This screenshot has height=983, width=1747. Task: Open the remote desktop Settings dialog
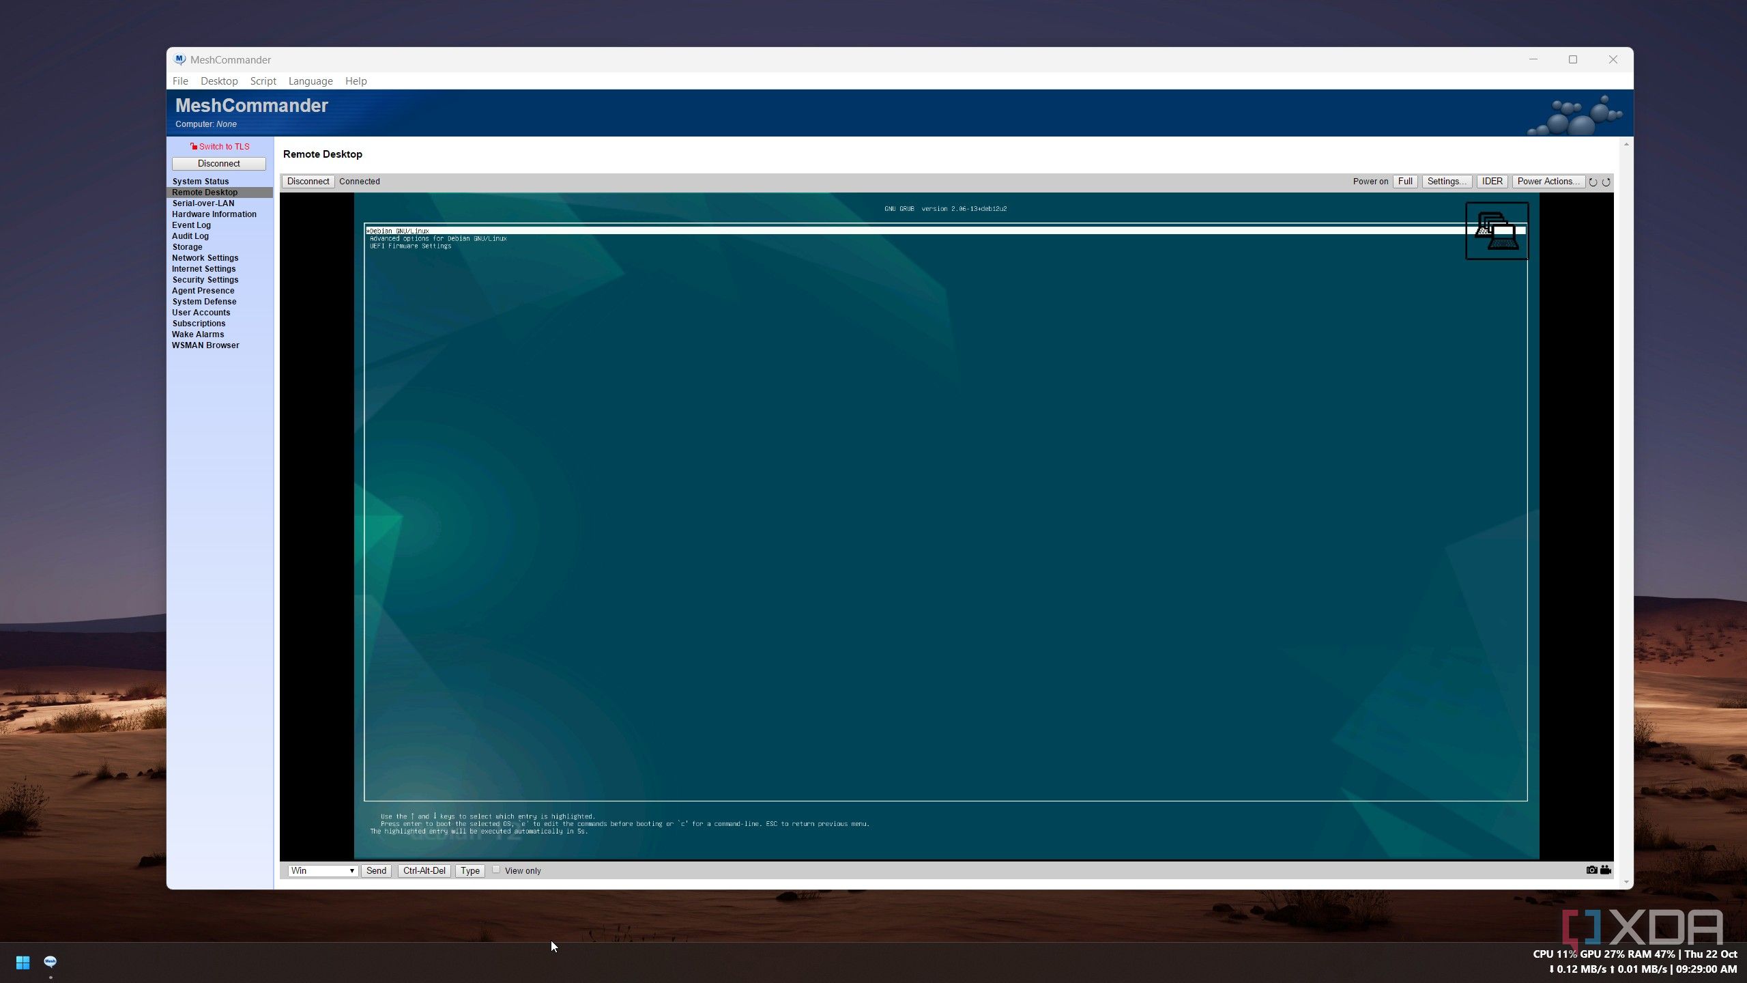1446,182
